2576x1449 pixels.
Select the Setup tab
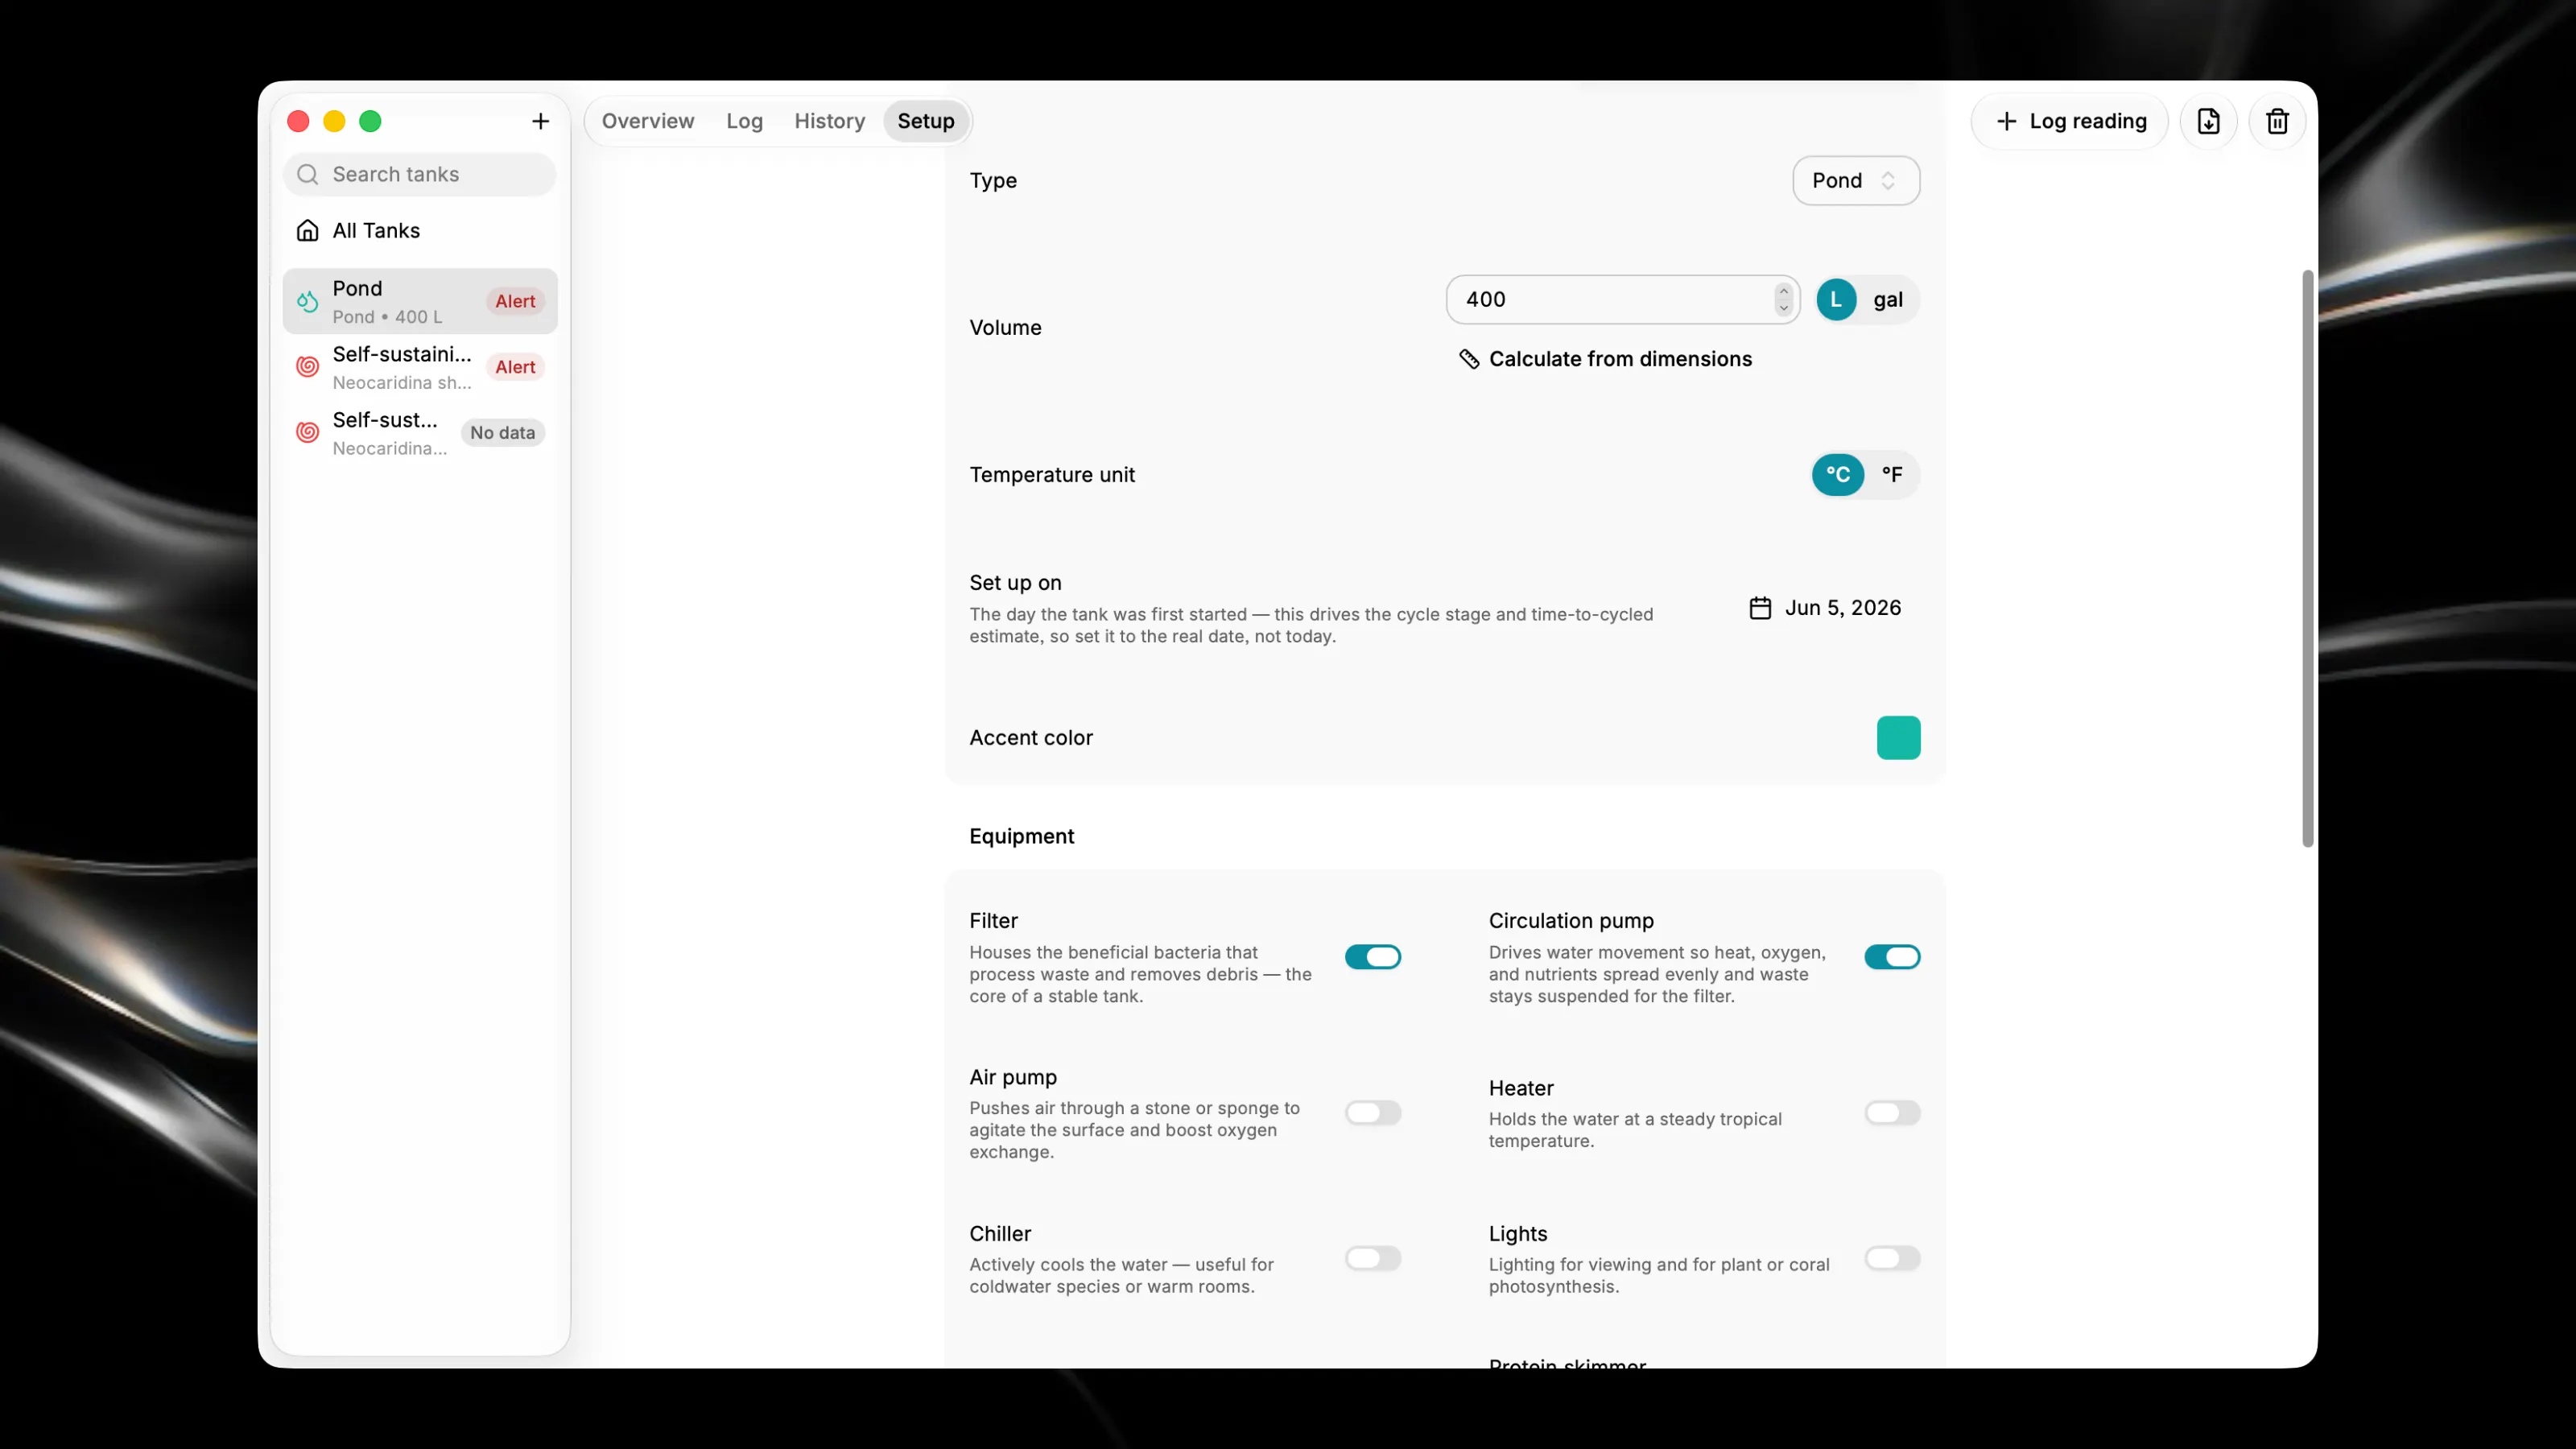coord(926,121)
